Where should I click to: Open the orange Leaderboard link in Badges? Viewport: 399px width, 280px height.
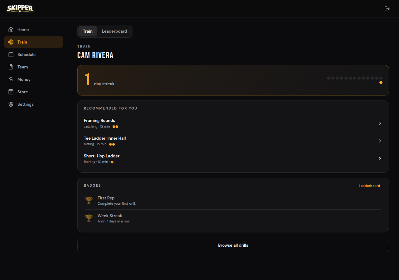coord(369,186)
